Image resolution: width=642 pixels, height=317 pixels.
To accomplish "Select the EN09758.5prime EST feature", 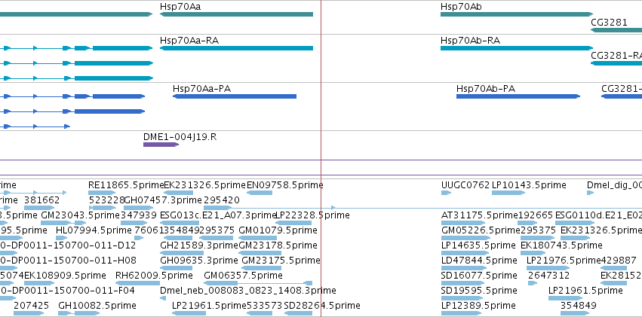I will pyautogui.click(x=260, y=193).
